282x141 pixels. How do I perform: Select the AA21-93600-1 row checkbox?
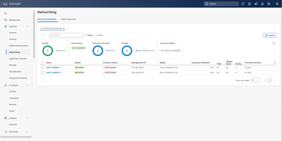[x=42, y=68]
